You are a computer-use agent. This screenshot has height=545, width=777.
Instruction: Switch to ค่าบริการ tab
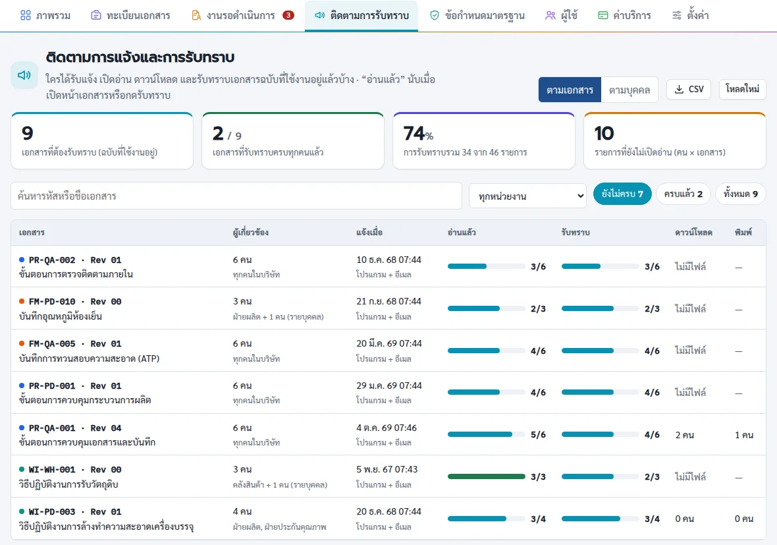624,16
